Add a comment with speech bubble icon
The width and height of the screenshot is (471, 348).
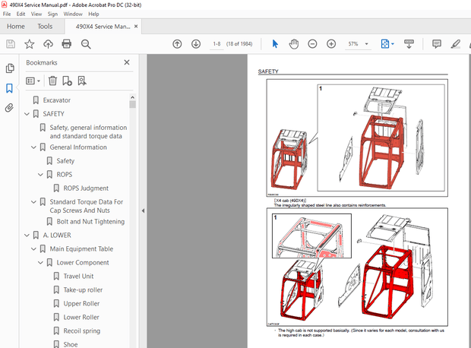[437, 44]
